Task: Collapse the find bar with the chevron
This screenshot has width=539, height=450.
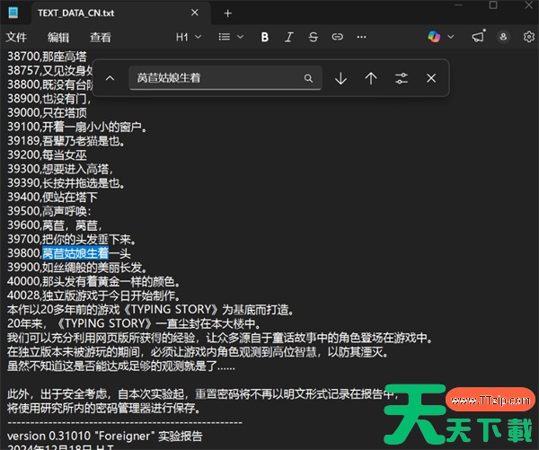Action: click(x=110, y=78)
